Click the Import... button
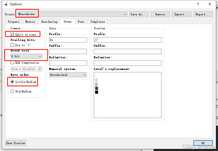218x151 pixels. [182, 14]
